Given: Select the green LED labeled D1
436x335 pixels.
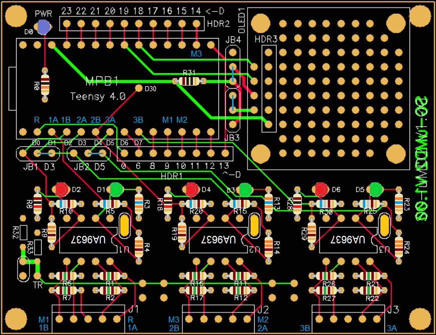Looking at the screenshot, I should [116, 190].
